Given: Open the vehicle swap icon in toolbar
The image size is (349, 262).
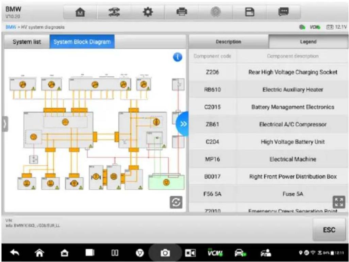Looking at the screenshot, I should tap(114, 12).
